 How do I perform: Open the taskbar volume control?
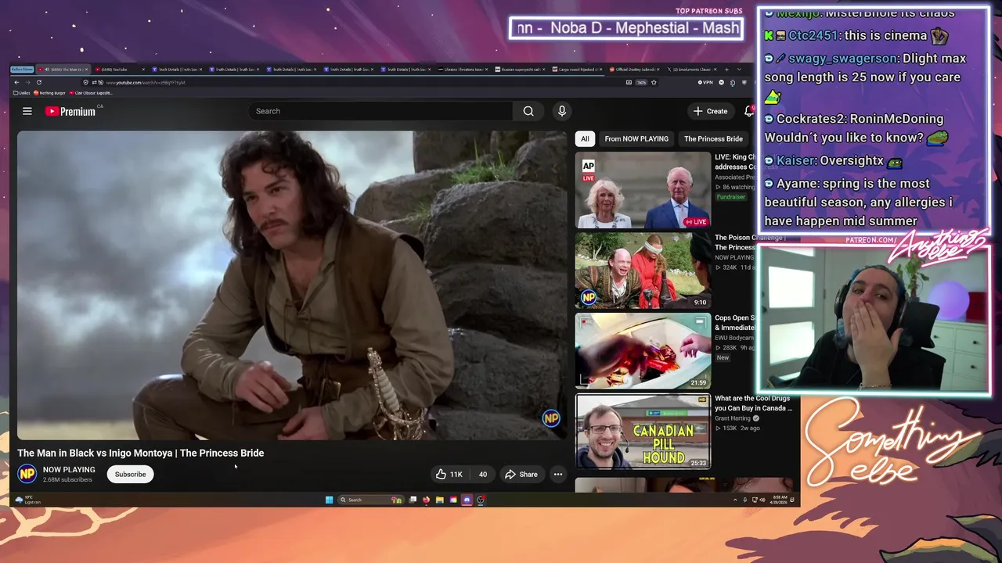pos(763,500)
